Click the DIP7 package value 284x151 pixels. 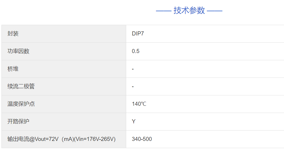click(138, 34)
